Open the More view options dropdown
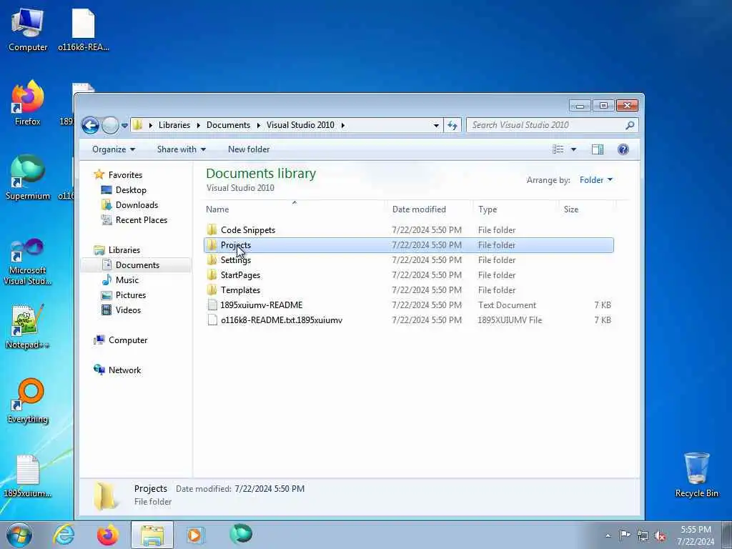Image resolution: width=732 pixels, height=549 pixels. coord(574,149)
